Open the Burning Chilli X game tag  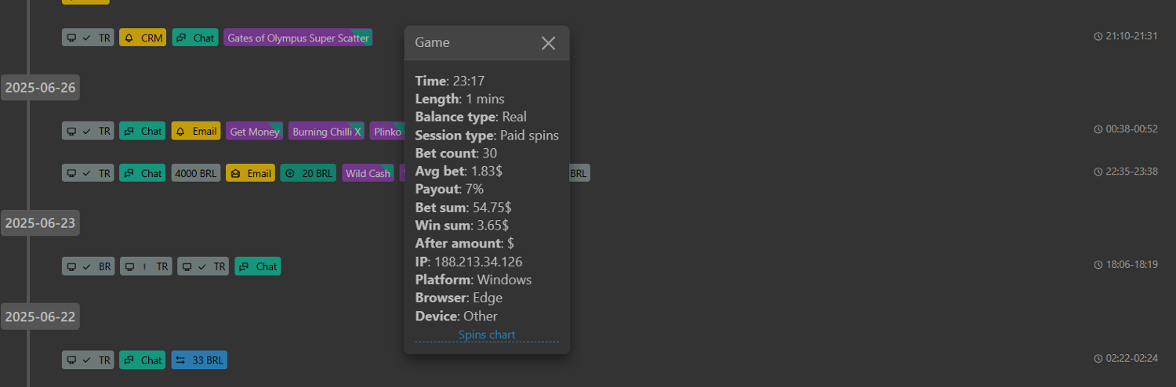[326, 132]
